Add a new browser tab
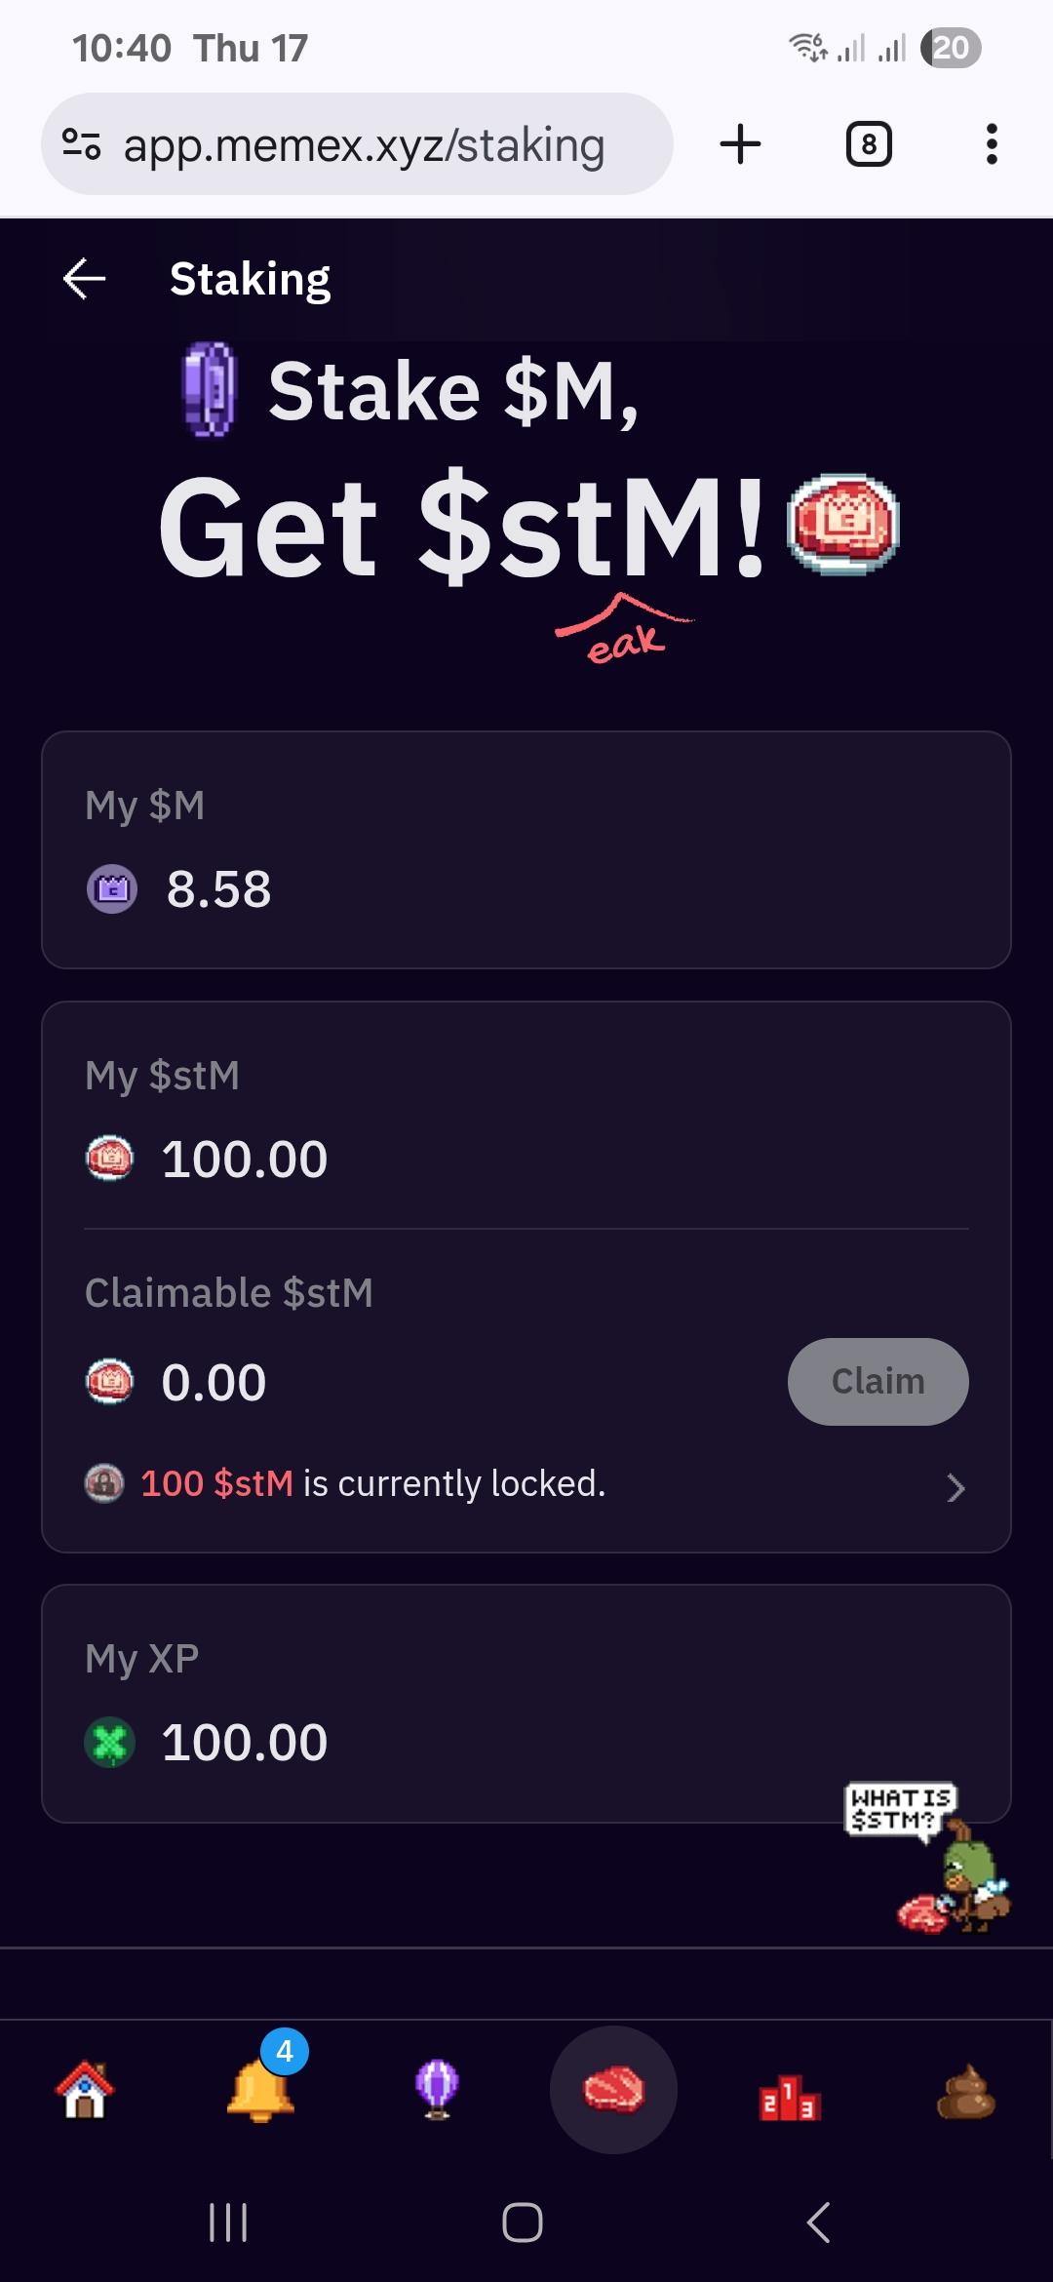1053x2282 pixels. coord(740,144)
